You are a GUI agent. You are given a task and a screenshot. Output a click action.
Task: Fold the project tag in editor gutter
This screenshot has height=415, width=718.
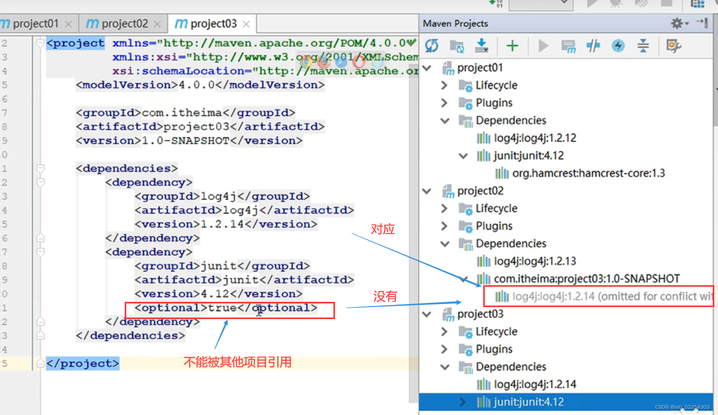pos(40,44)
